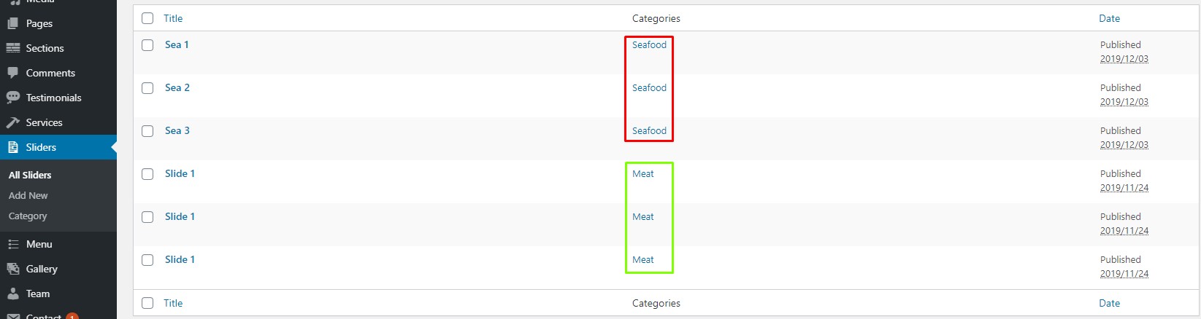Image resolution: width=1201 pixels, height=319 pixels.
Task: Click the Gallery images icon
Action: point(12,269)
